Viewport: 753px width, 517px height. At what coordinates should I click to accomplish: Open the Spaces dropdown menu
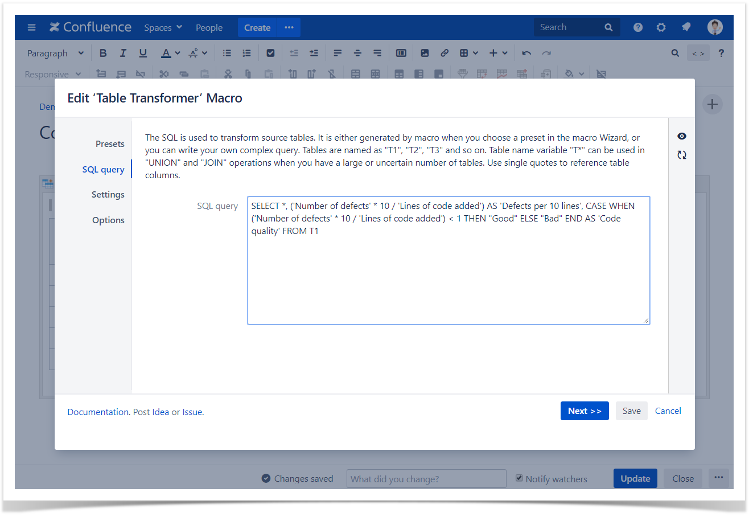point(163,27)
